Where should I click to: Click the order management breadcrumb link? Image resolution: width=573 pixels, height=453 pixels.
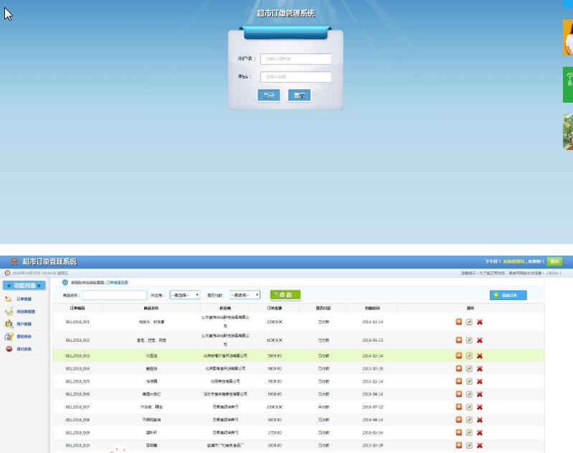pyautogui.click(x=118, y=282)
